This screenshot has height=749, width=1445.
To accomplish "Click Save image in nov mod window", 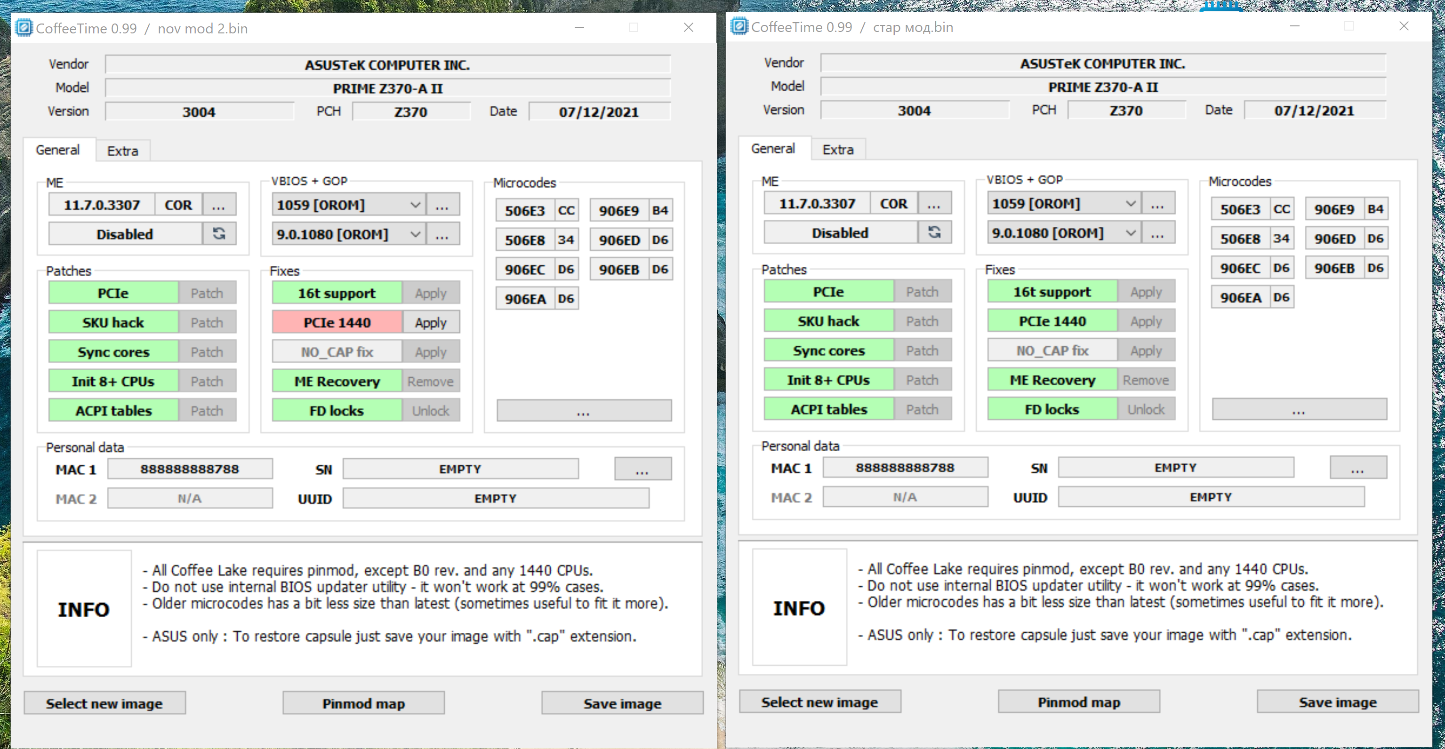I will [x=622, y=703].
